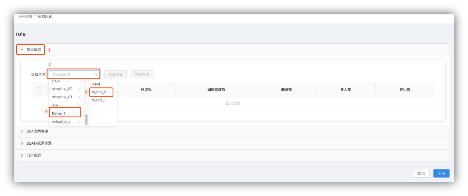
Task: Select shuqiang_02 organization option
Action: tap(62, 89)
